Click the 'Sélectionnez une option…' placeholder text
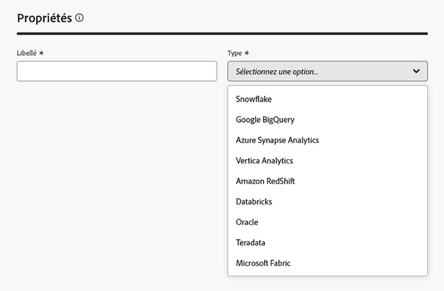 pyautogui.click(x=276, y=72)
